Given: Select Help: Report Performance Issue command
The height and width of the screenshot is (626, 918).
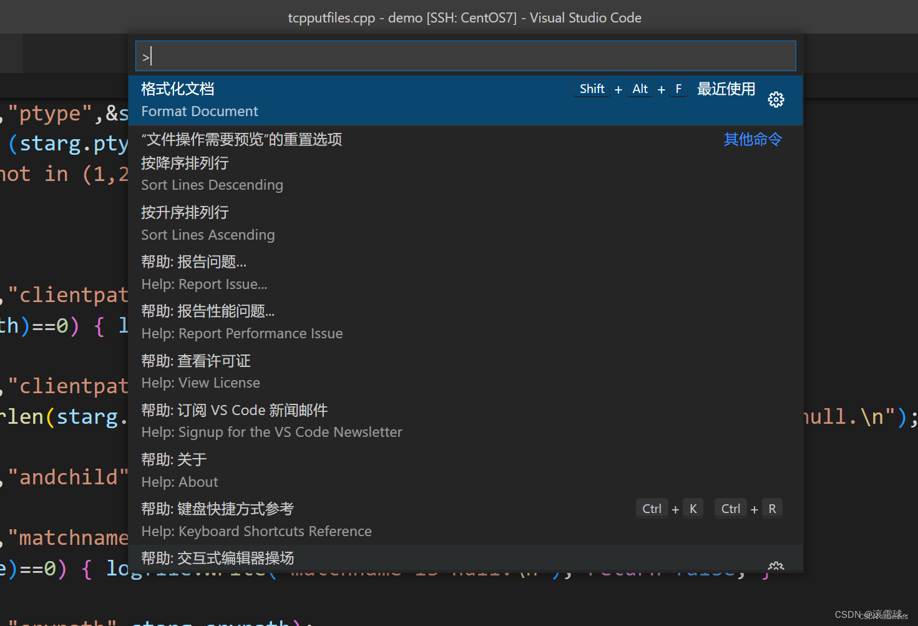Looking at the screenshot, I should pyautogui.click(x=466, y=322).
